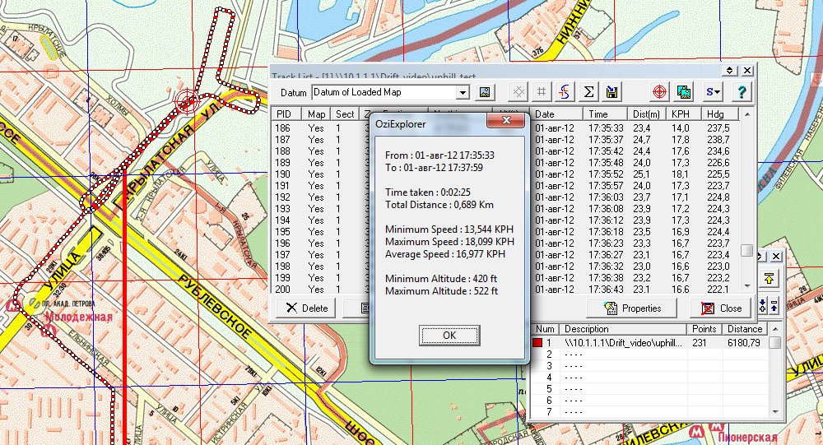This screenshot has height=445, width=823.
Task: Click the map picture icon beside Datum dropdown
Action: (485, 92)
